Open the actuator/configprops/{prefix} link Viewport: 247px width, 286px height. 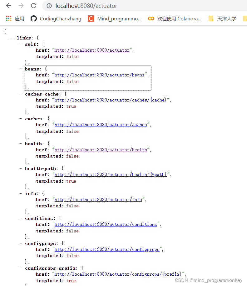click(118, 274)
